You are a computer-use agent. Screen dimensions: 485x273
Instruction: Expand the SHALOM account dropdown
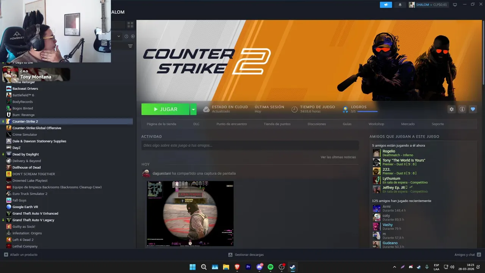pos(428,5)
